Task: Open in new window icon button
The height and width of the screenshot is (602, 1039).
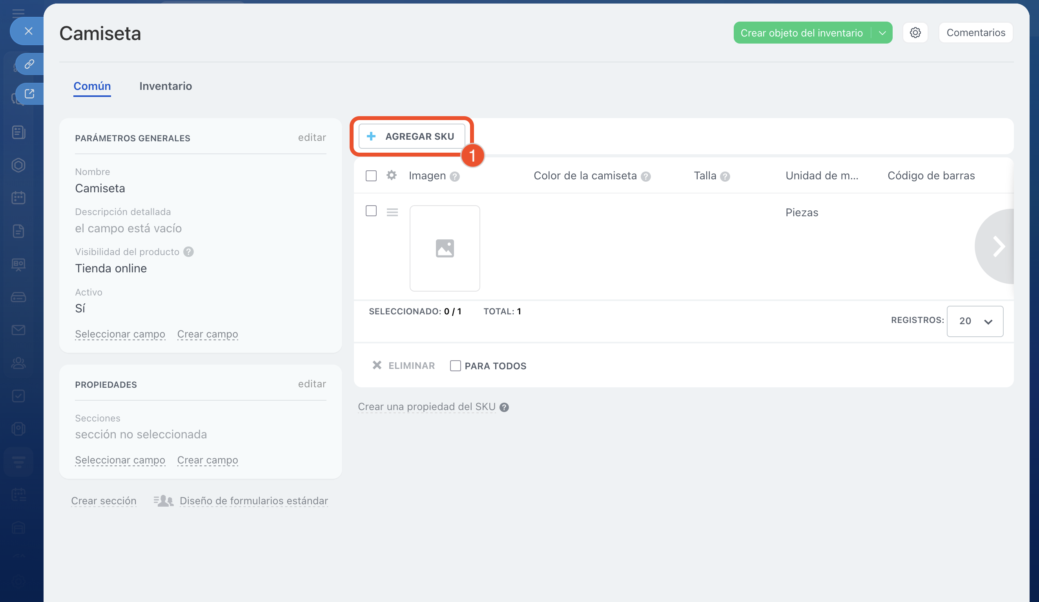Action: [x=29, y=94]
